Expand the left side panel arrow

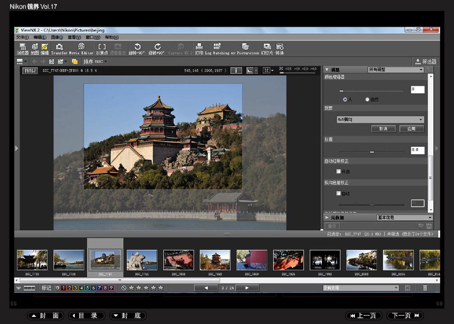[x=16, y=148]
